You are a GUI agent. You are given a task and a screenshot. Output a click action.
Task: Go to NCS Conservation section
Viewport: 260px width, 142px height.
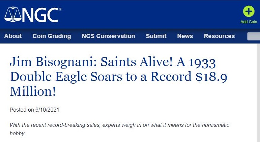point(108,36)
